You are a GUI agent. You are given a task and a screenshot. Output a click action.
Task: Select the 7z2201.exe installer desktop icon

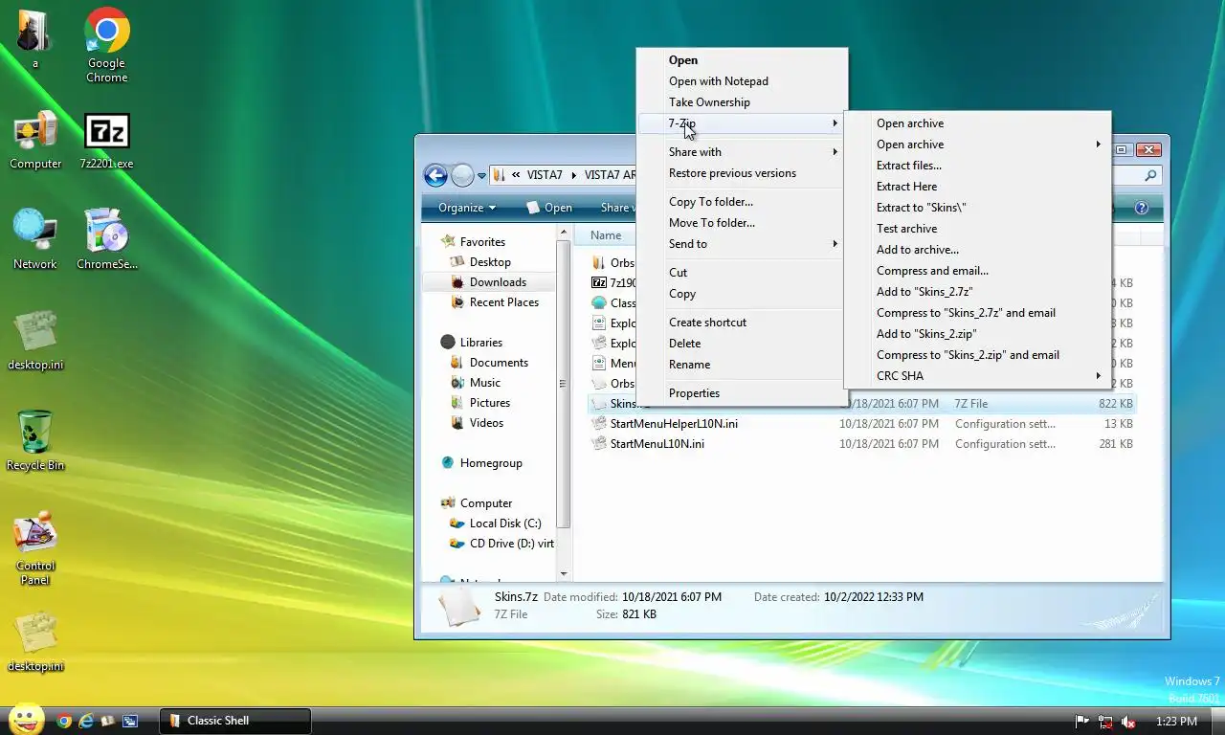click(x=106, y=142)
